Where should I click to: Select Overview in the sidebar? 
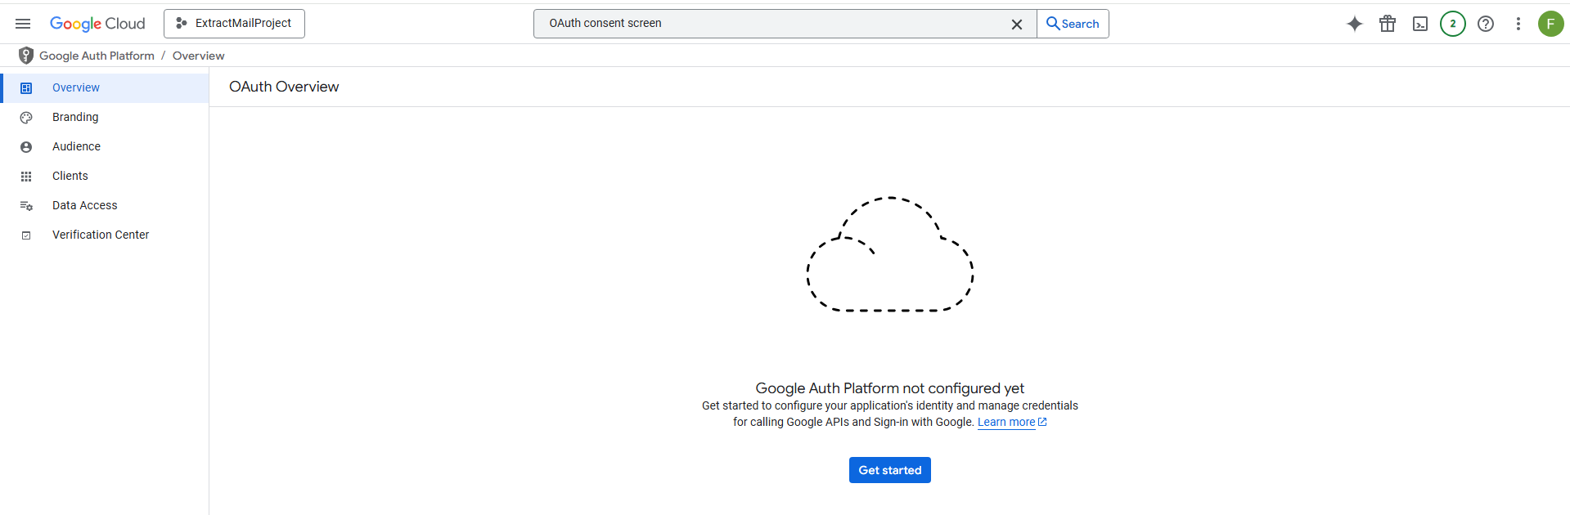(x=105, y=88)
